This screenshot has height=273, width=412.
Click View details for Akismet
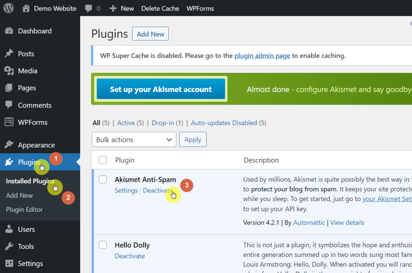pos(347,223)
